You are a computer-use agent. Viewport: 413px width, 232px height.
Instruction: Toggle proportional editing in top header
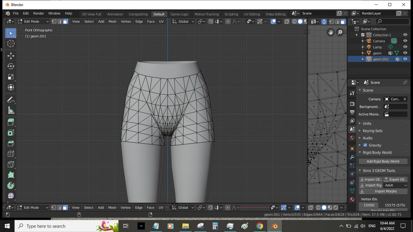tap(228, 21)
